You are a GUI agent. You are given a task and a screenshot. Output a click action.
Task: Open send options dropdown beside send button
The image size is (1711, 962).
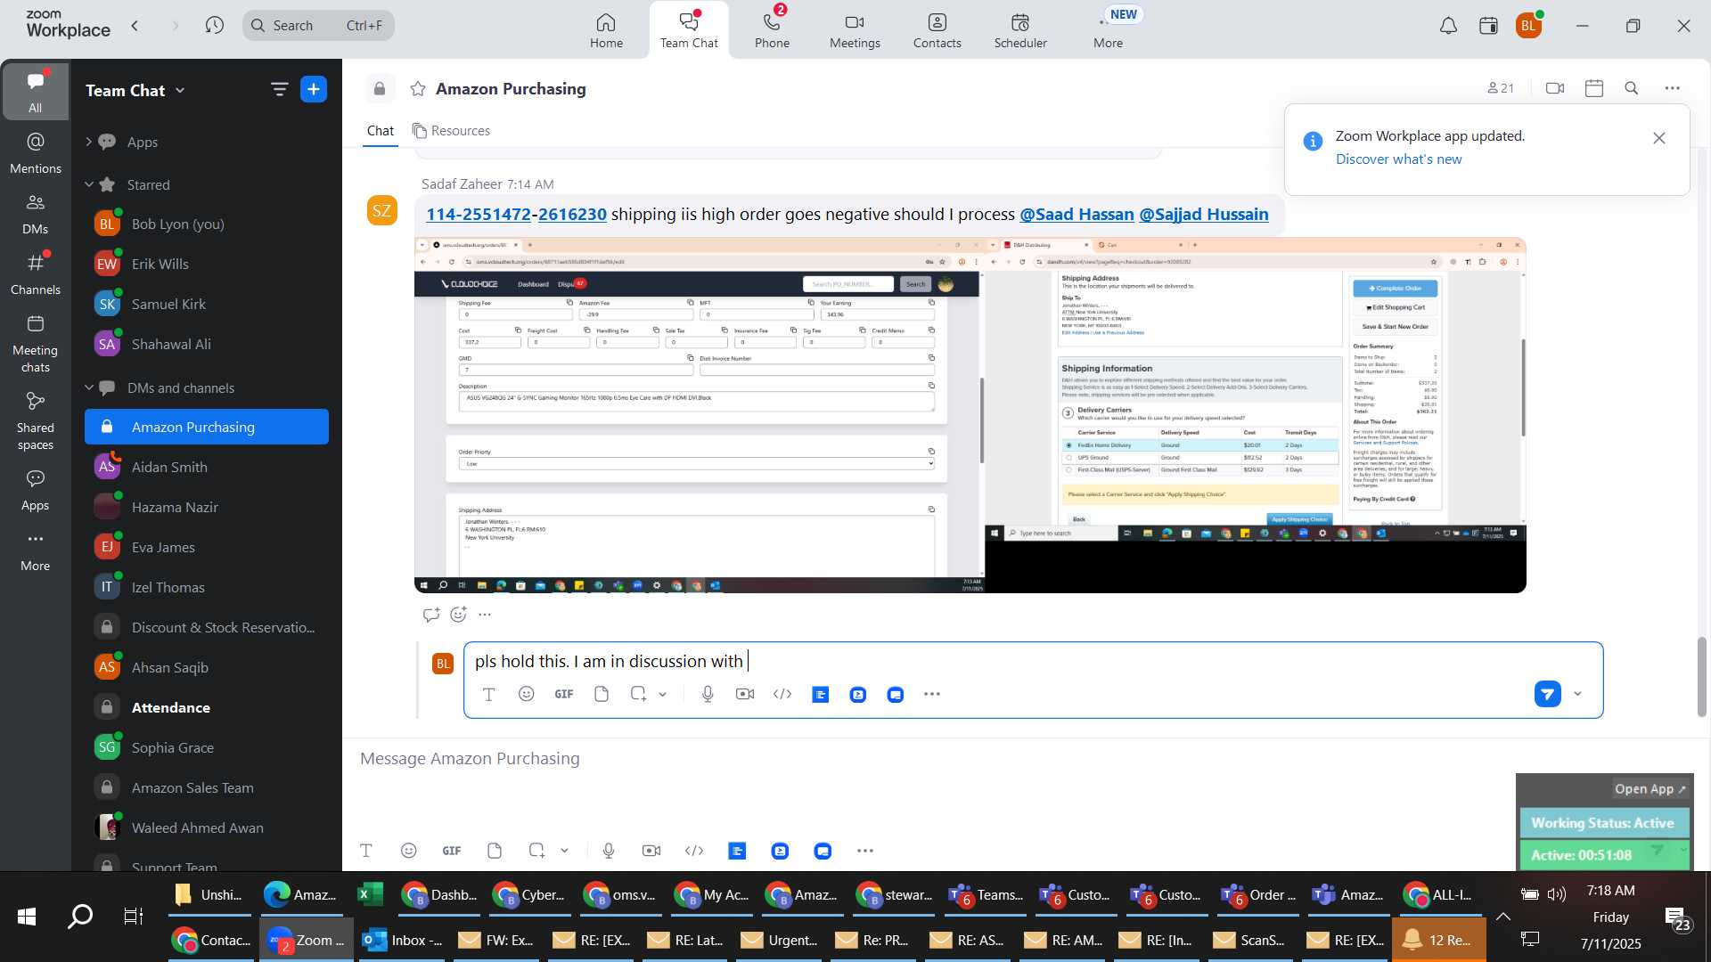1577,694
